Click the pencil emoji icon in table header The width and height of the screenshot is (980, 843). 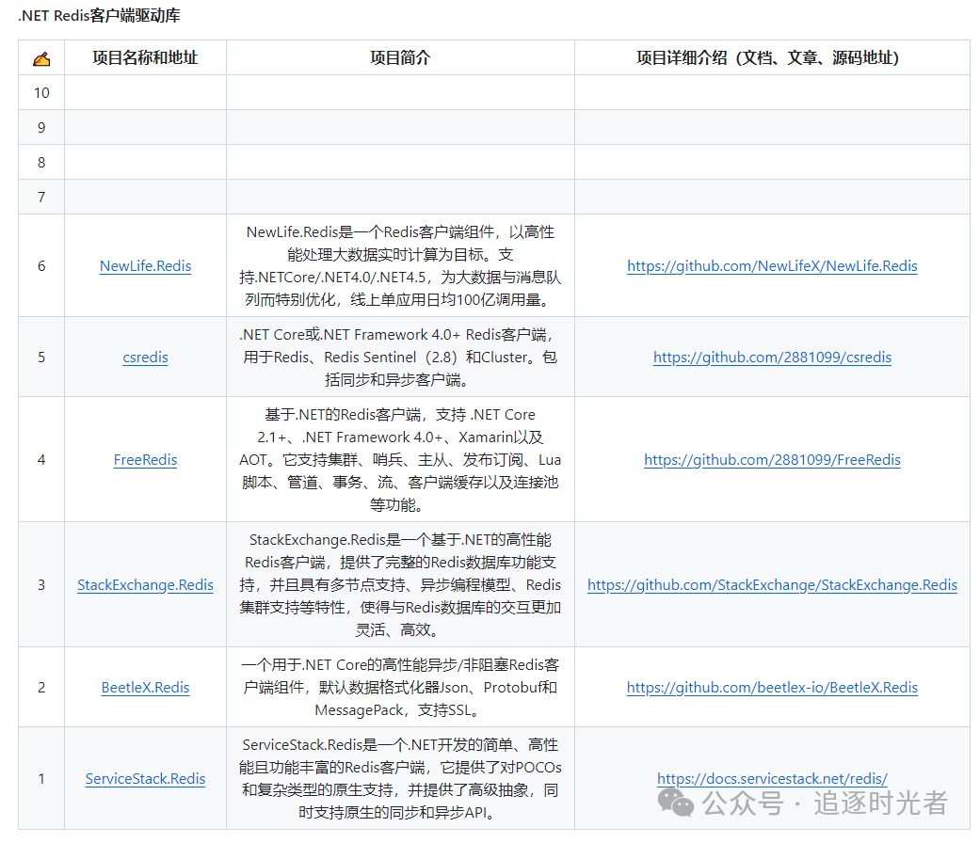pos(41,58)
